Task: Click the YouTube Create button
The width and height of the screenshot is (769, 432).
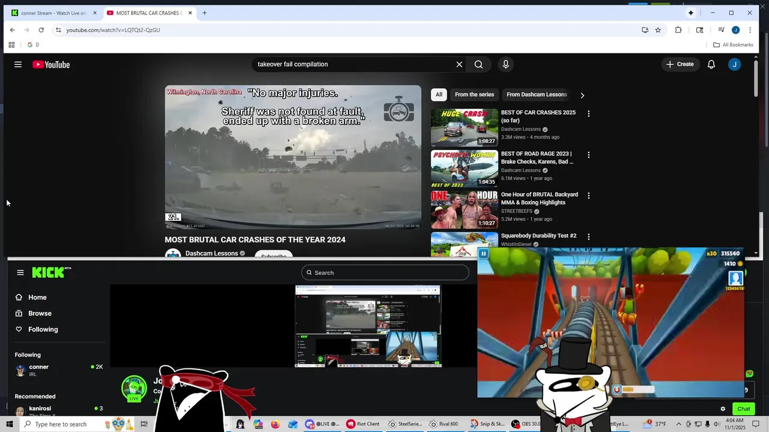Action: (680, 64)
